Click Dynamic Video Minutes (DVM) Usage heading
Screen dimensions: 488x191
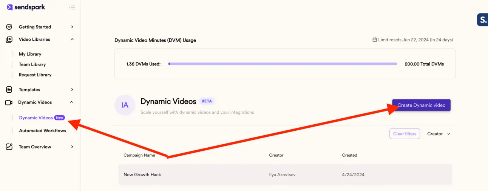click(x=155, y=40)
